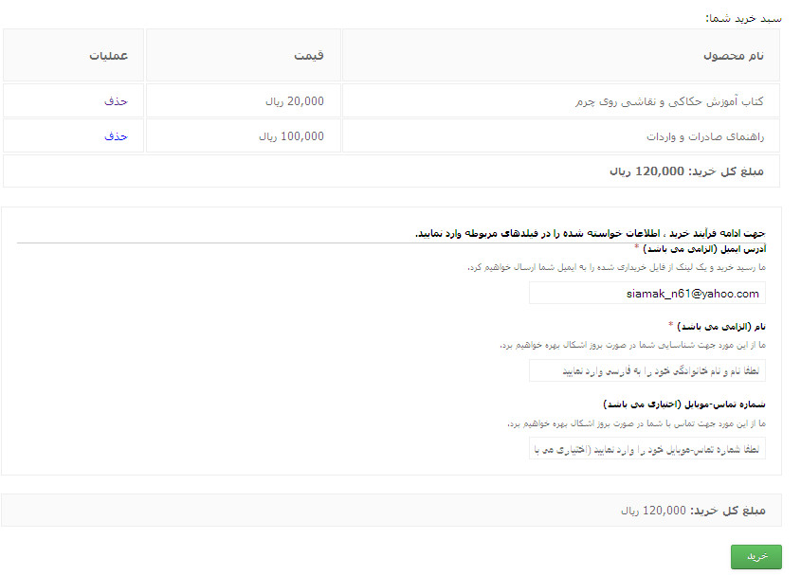Image resolution: width=801 pixels, height=575 pixels.
Task: Click the عملیات actions column header
Action: 109,56
